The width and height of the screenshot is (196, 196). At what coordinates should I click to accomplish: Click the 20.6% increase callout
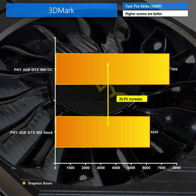click(x=132, y=99)
